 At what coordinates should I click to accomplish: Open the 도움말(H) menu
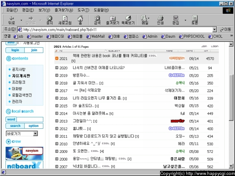(101, 10)
